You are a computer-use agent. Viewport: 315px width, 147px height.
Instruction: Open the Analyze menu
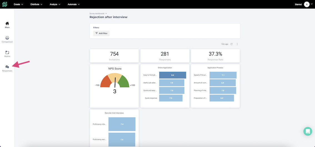click(x=55, y=4)
